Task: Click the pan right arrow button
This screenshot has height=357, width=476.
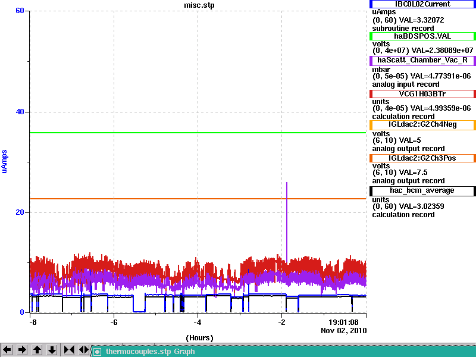Action: 22,350
